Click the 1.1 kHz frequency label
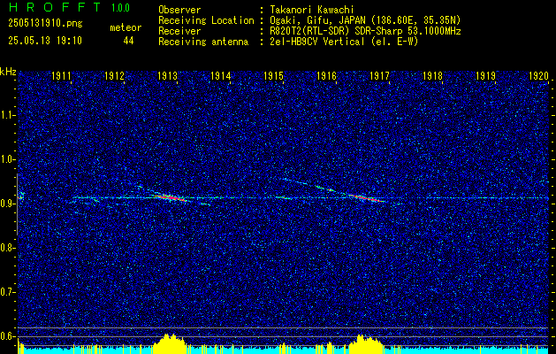The width and height of the screenshot is (556, 354). pos(8,115)
